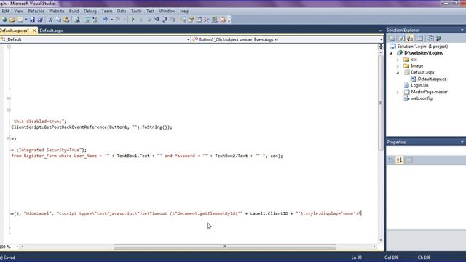Open the Debug menu
The height and width of the screenshot is (262, 466).
(x=90, y=11)
